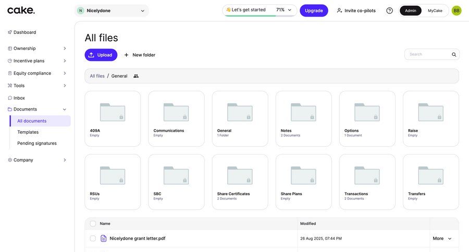Click the Tools sidebar icon
The image size is (469, 252).
tap(10, 85)
